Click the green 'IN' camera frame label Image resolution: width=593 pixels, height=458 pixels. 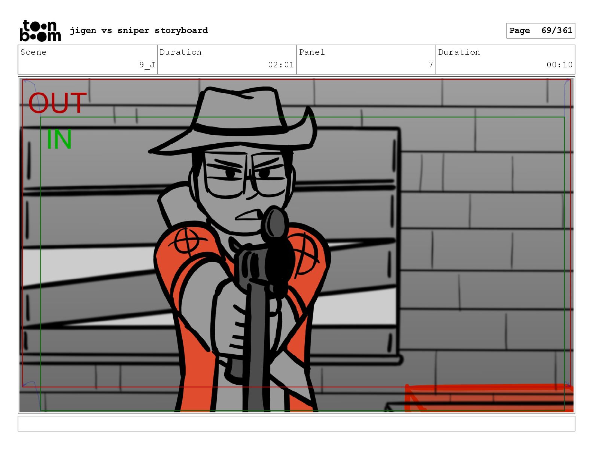(59, 139)
